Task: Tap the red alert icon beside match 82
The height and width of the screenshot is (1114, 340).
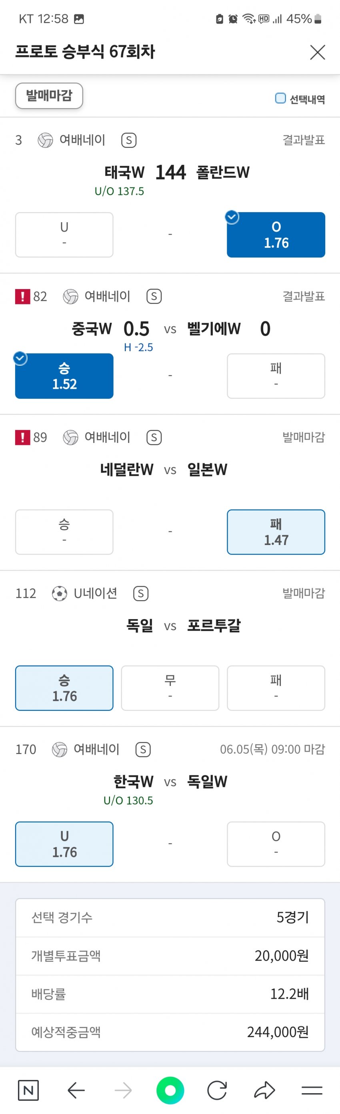Action: [22, 296]
